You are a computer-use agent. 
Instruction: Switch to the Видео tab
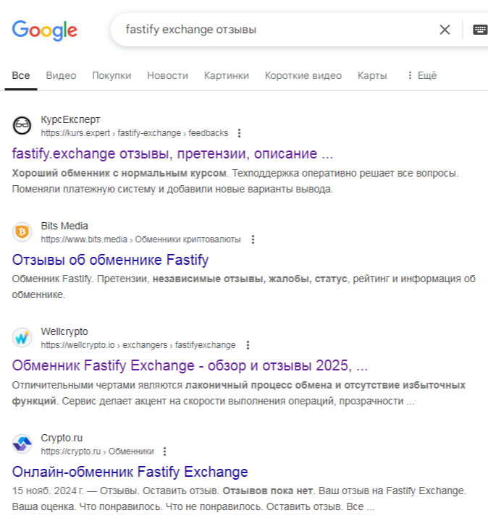[x=61, y=75]
